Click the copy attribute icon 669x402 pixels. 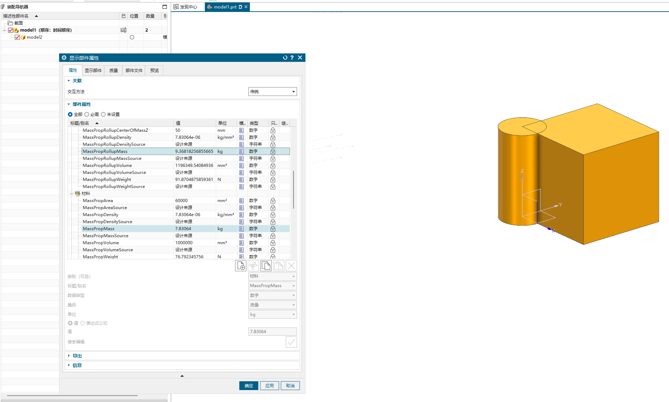pos(266,266)
